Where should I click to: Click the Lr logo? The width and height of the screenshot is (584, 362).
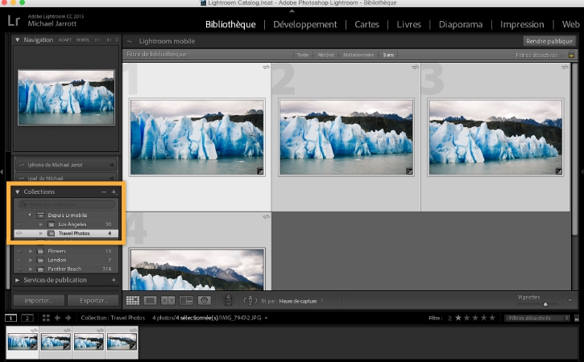point(14,20)
